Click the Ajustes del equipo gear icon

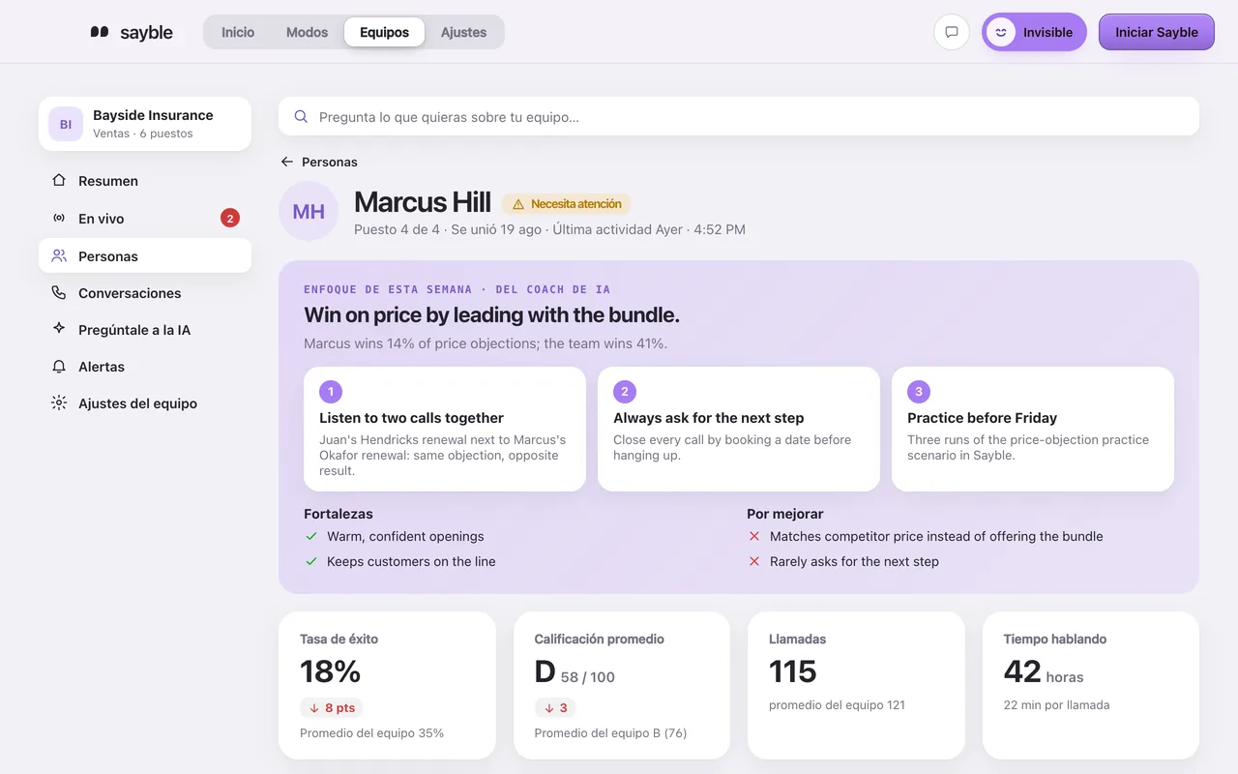59,403
